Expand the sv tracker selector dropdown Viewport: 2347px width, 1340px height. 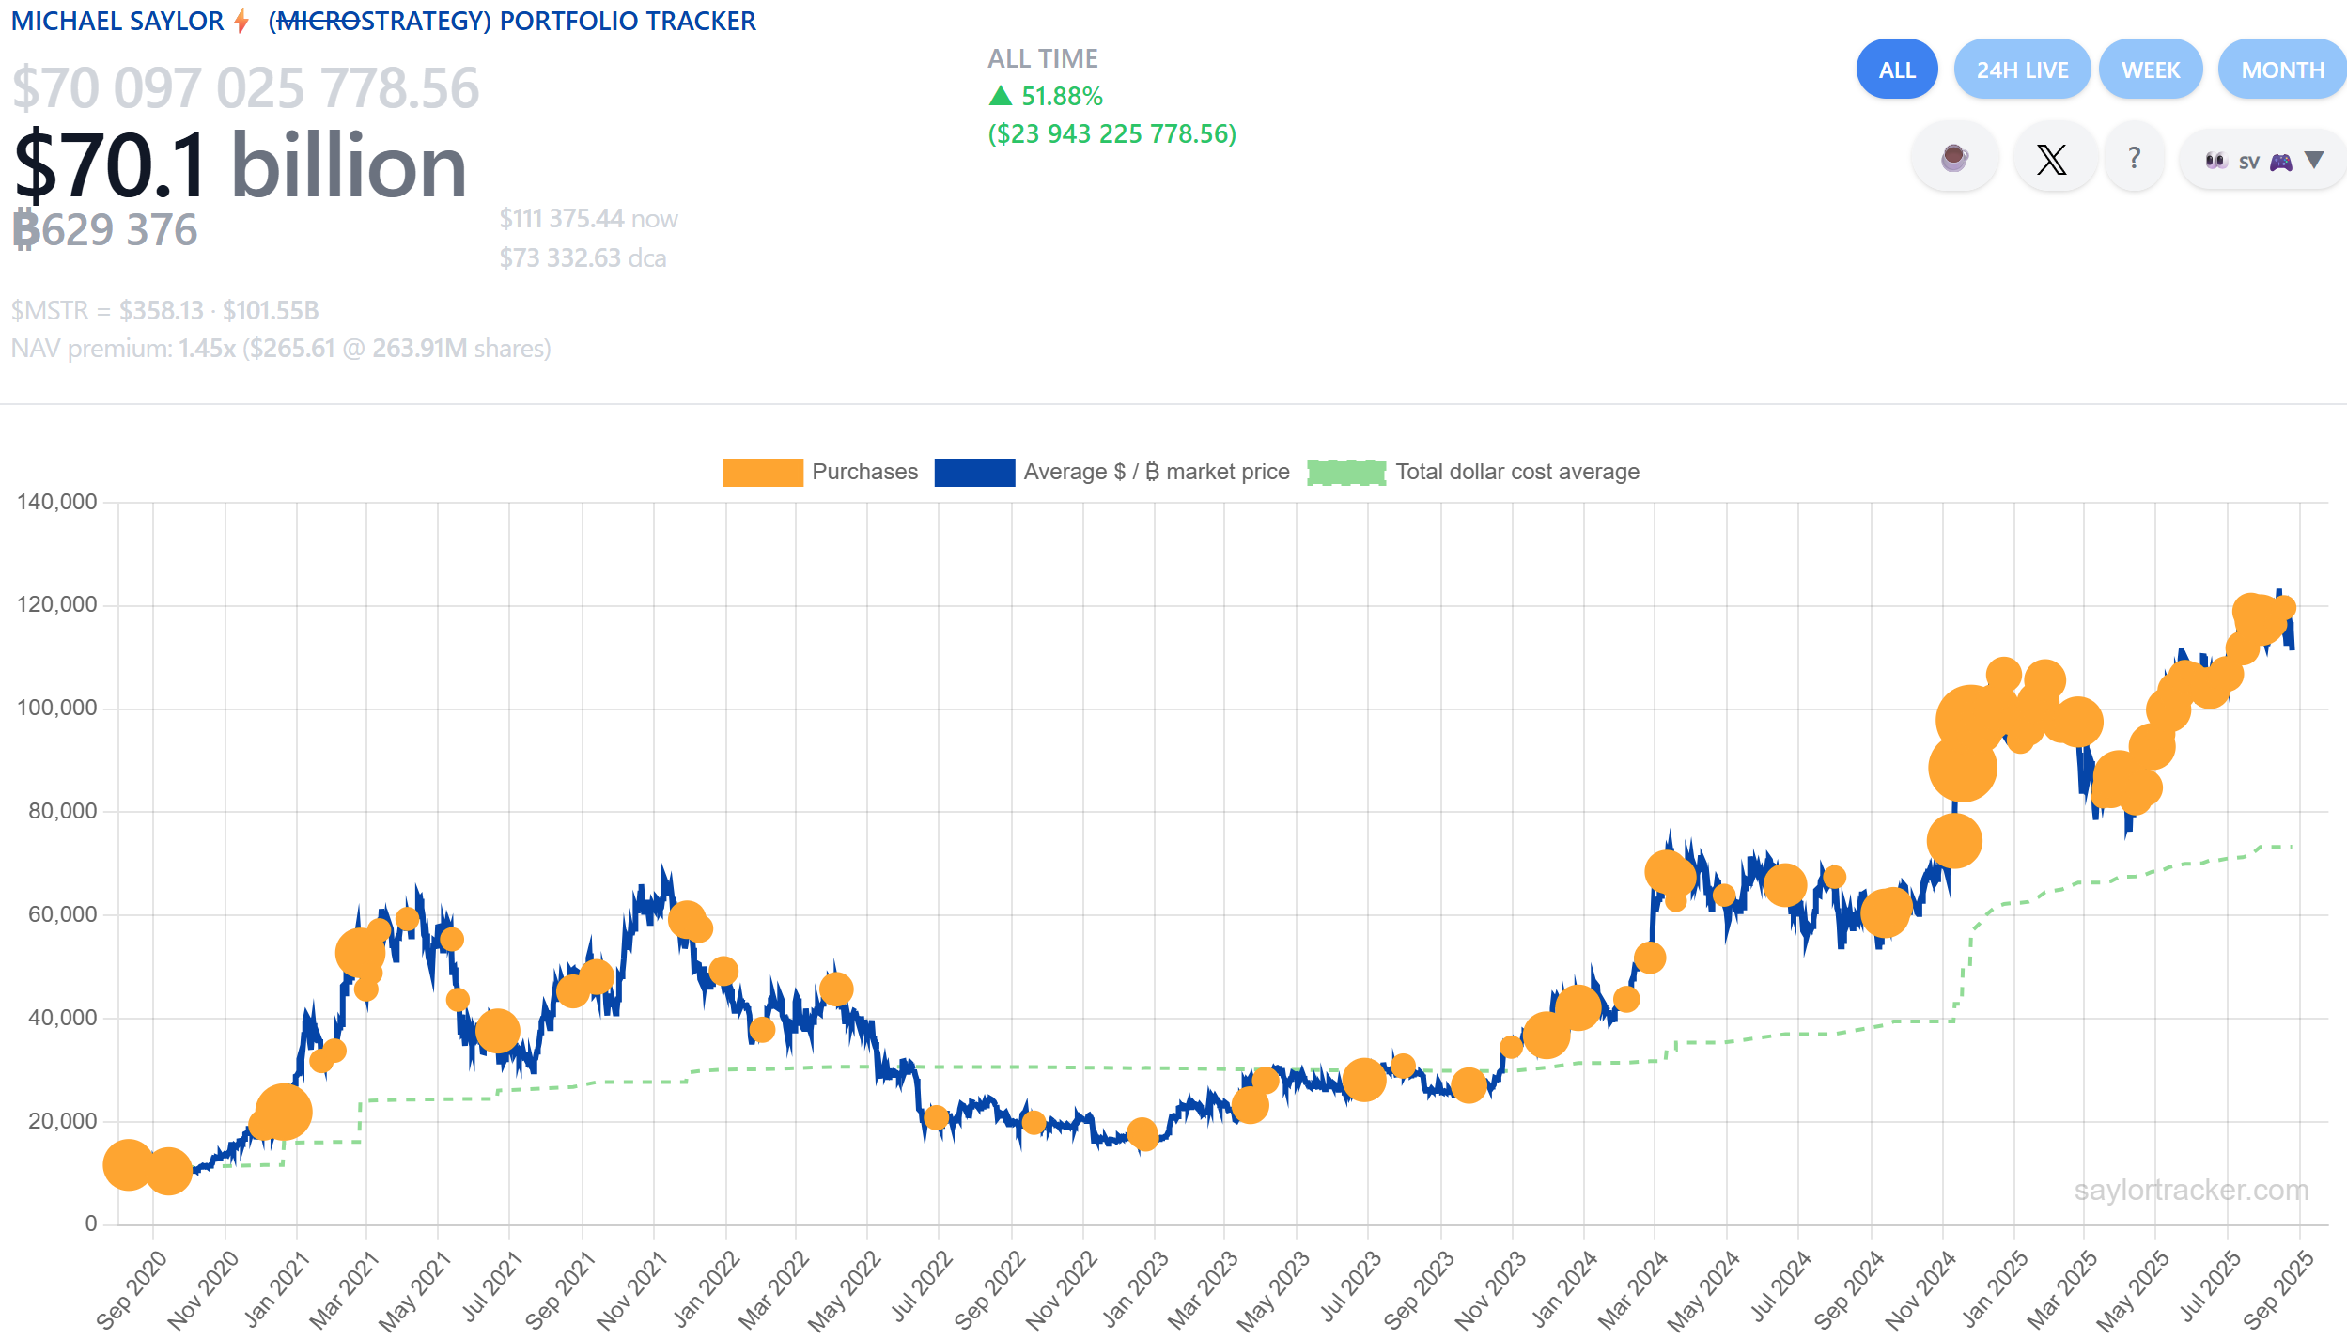point(2262,161)
